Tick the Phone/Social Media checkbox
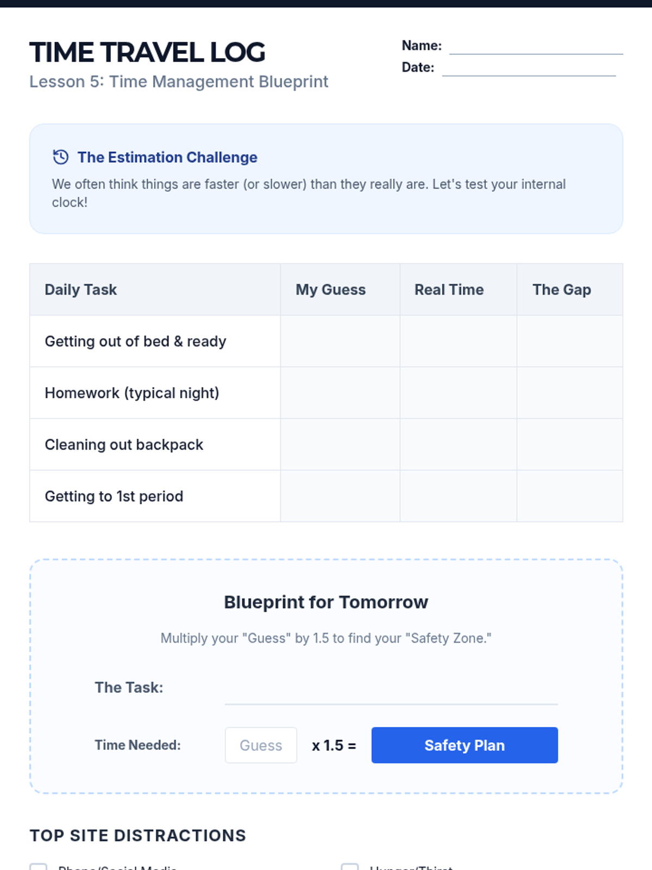The height and width of the screenshot is (870, 652). pyautogui.click(x=38, y=867)
